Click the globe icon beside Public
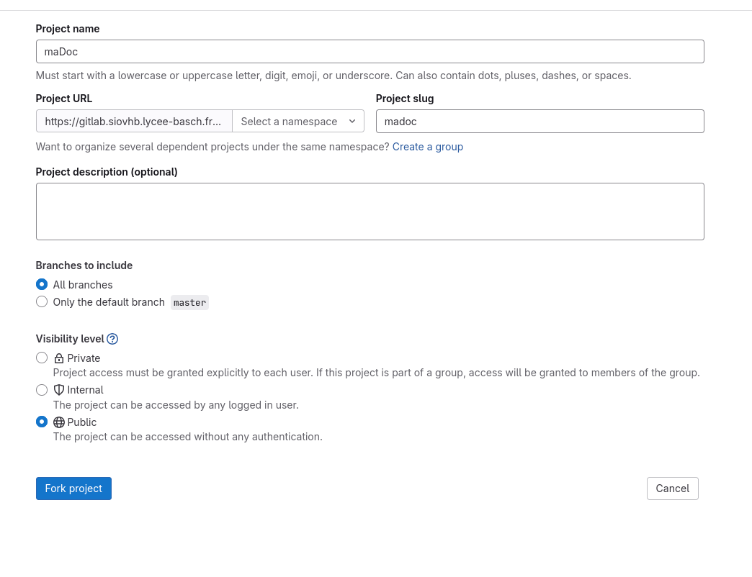The height and width of the screenshot is (577, 752). 59,422
